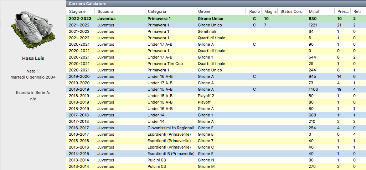The height and width of the screenshot is (170, 366).
Task: Sort by the Reti column header
Action: 357,11
